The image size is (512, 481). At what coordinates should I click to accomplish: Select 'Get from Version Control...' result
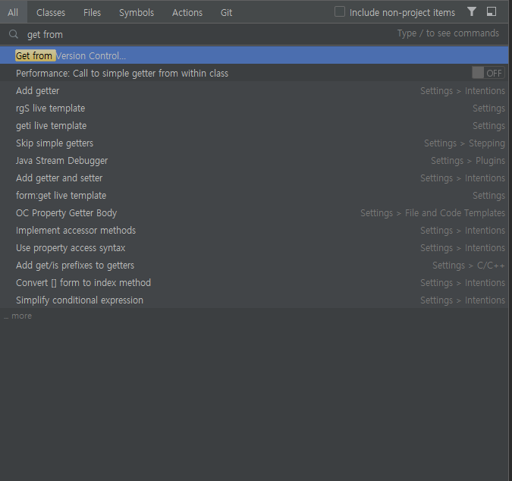point(254,55)
